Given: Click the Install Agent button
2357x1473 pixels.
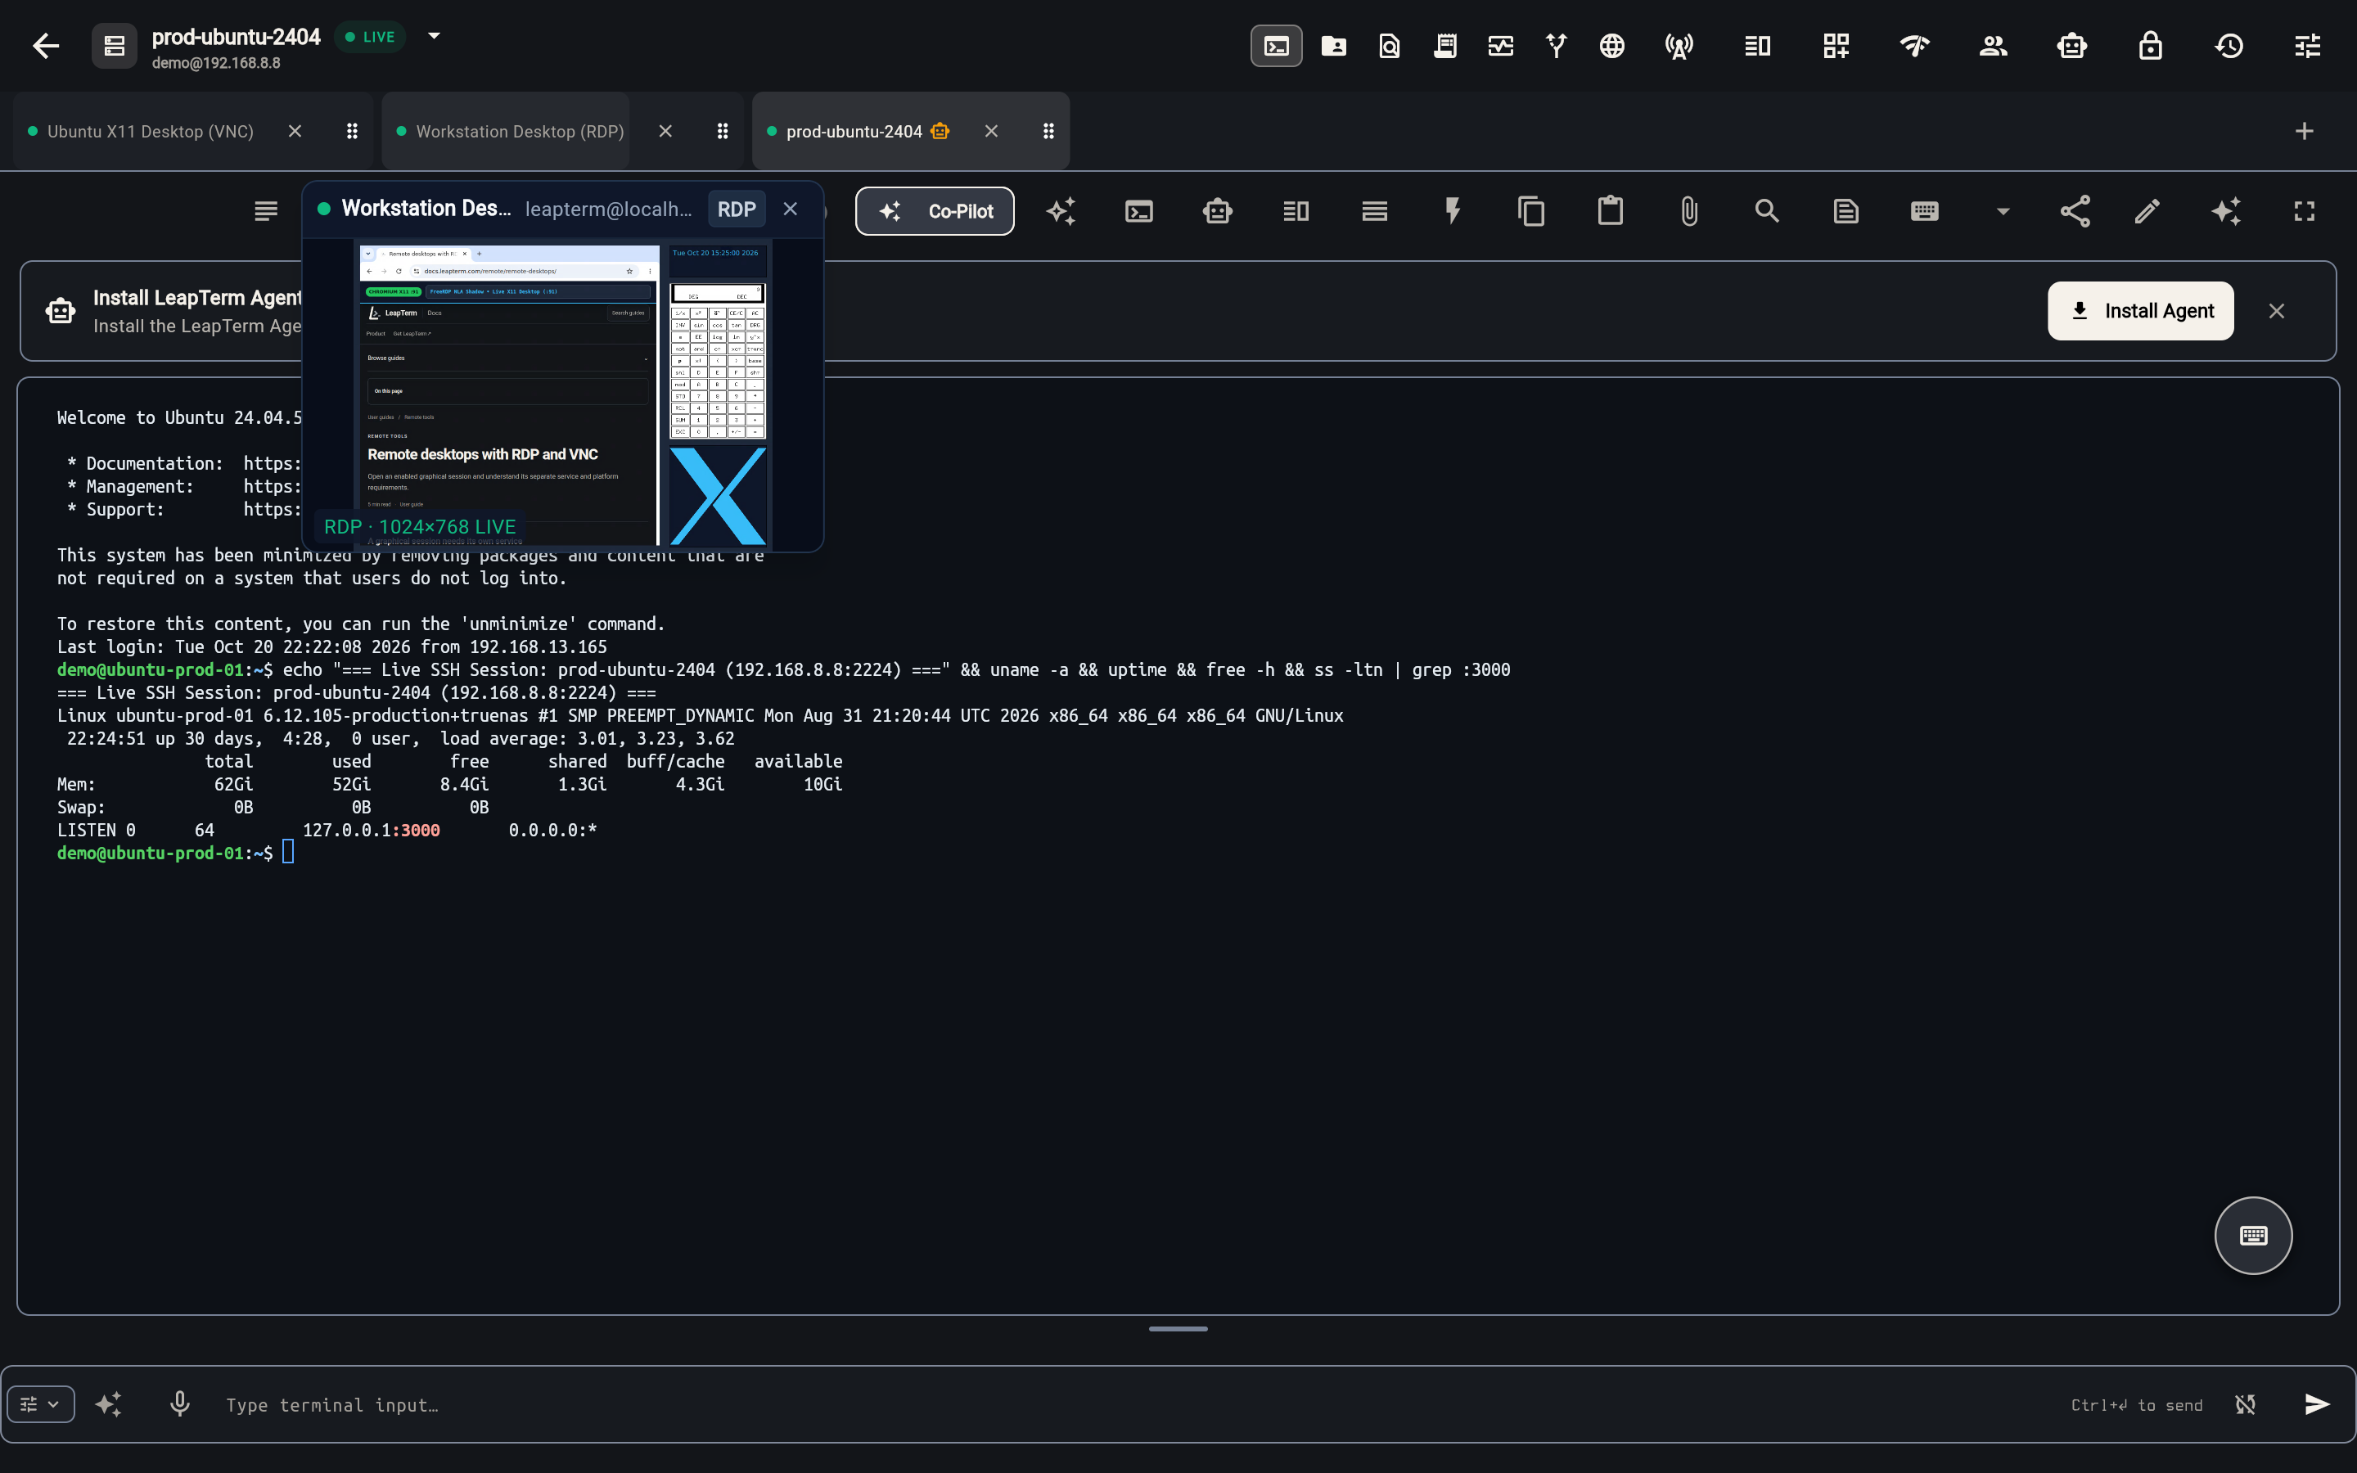Looking at the screenshot, I should tap(2140, 311).
